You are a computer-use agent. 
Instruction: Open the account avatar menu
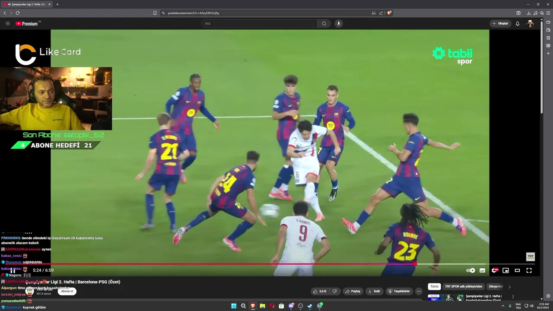click(x=530, y=24)
